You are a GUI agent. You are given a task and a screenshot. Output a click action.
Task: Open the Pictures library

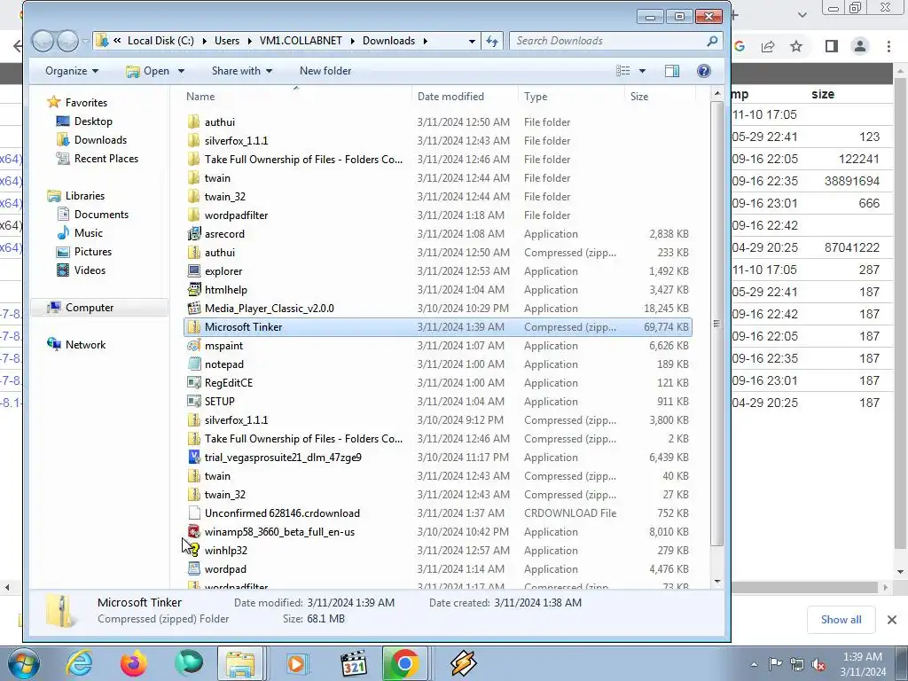[92, 252]
